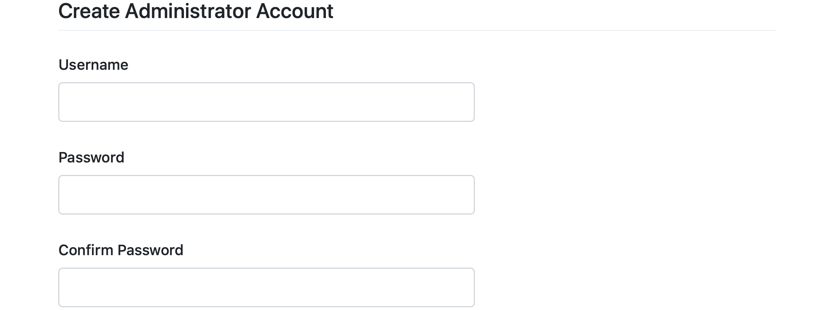
Task: Select the Confirm Password input field
Action: [x=266, y=287]
